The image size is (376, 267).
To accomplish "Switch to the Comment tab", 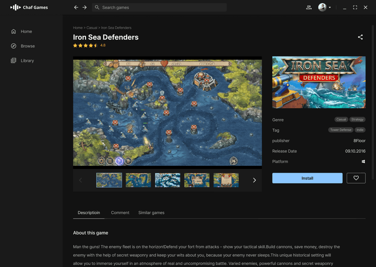I will pos(120,213).
